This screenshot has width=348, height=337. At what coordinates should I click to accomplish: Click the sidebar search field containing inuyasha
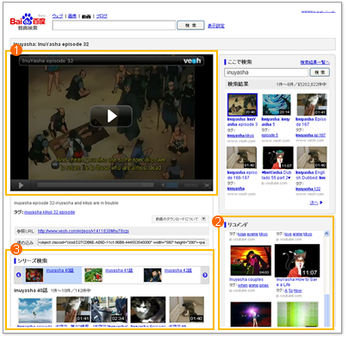[x=266, y=72]
